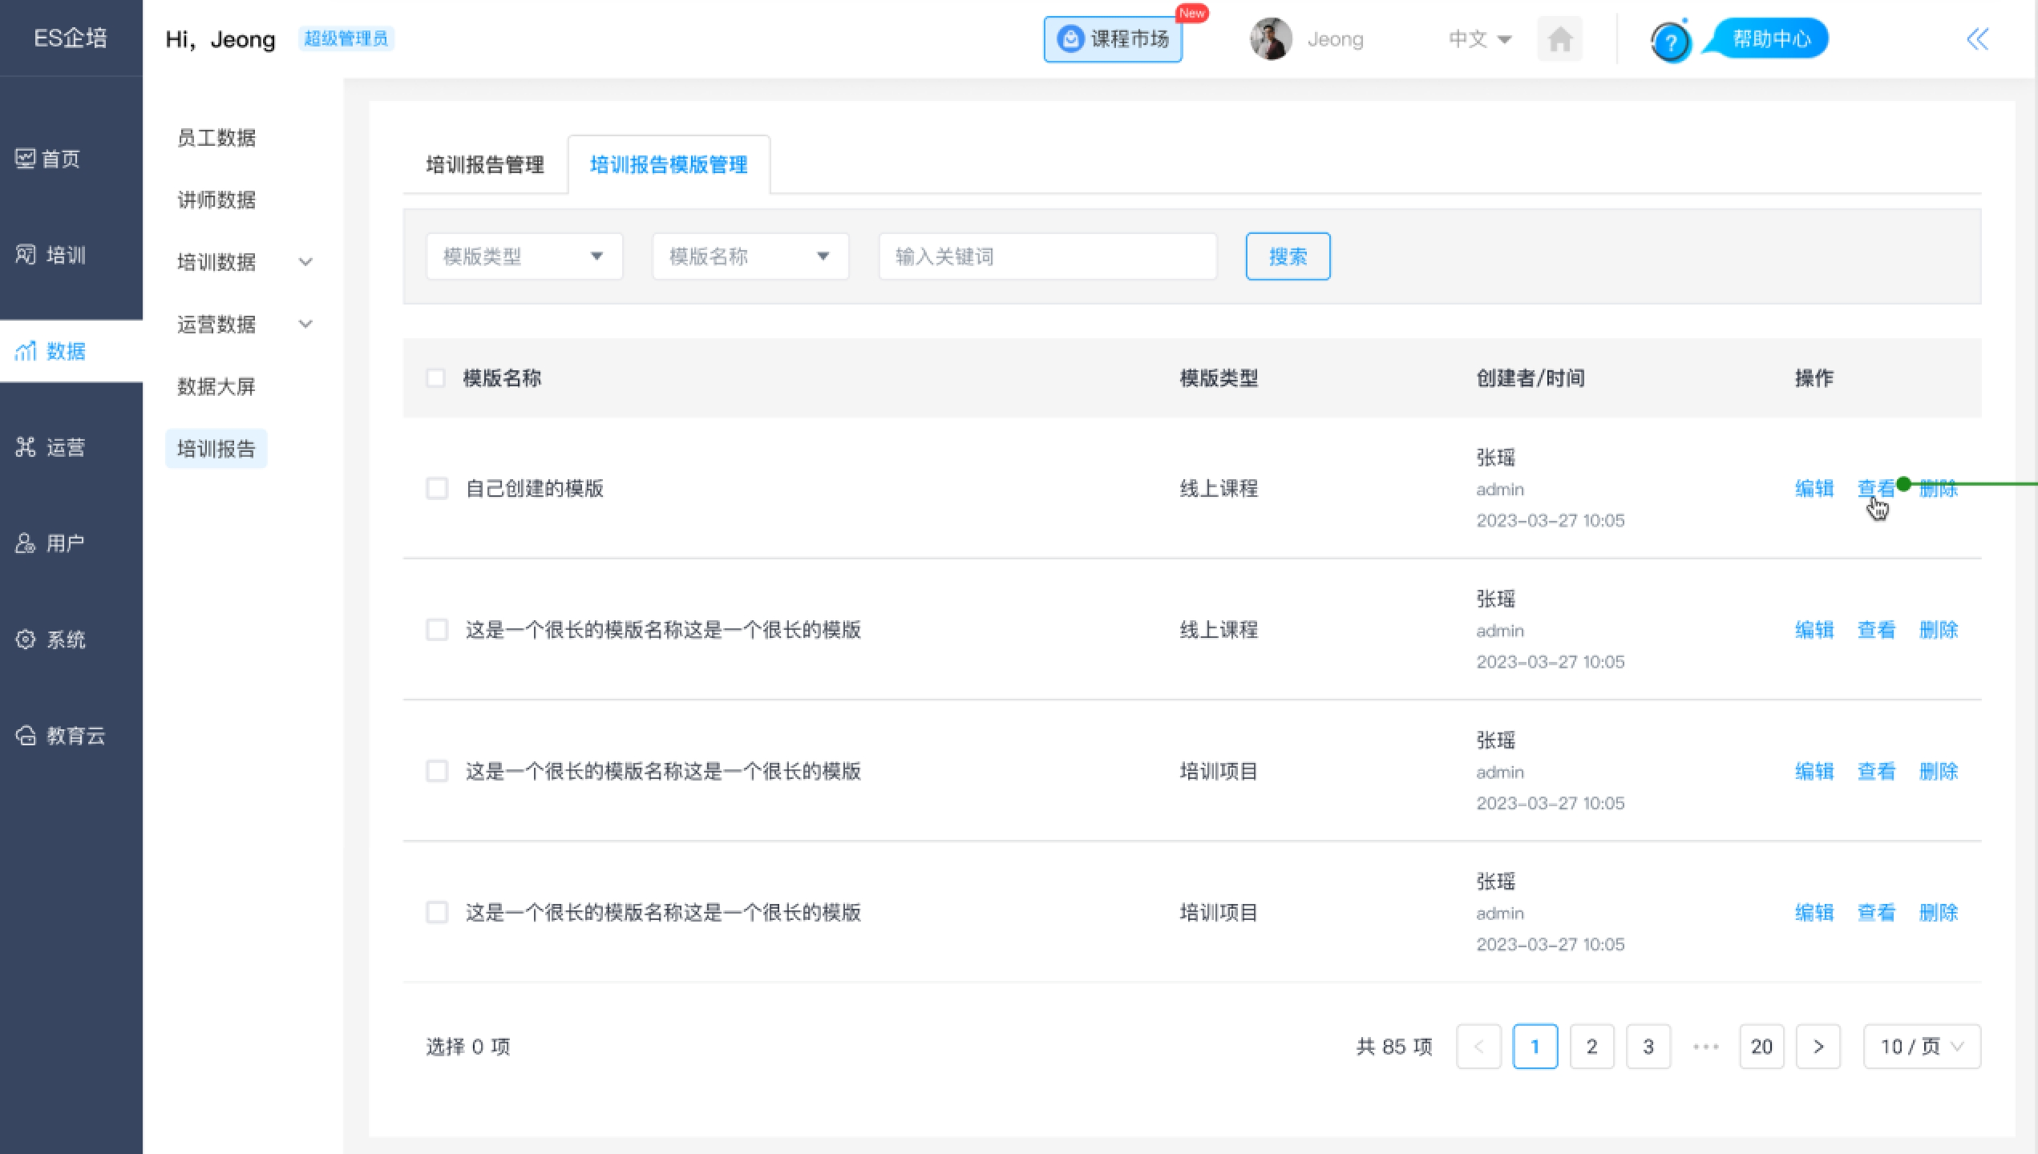Open 课程市场 button
Screen dimensions: 2038x1154
click(x=1113, y=38)
